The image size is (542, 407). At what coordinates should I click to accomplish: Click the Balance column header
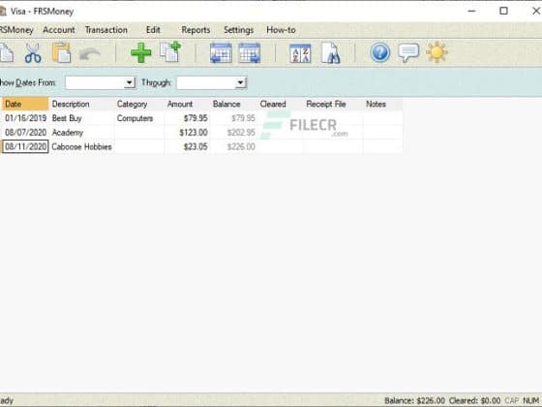233,105
